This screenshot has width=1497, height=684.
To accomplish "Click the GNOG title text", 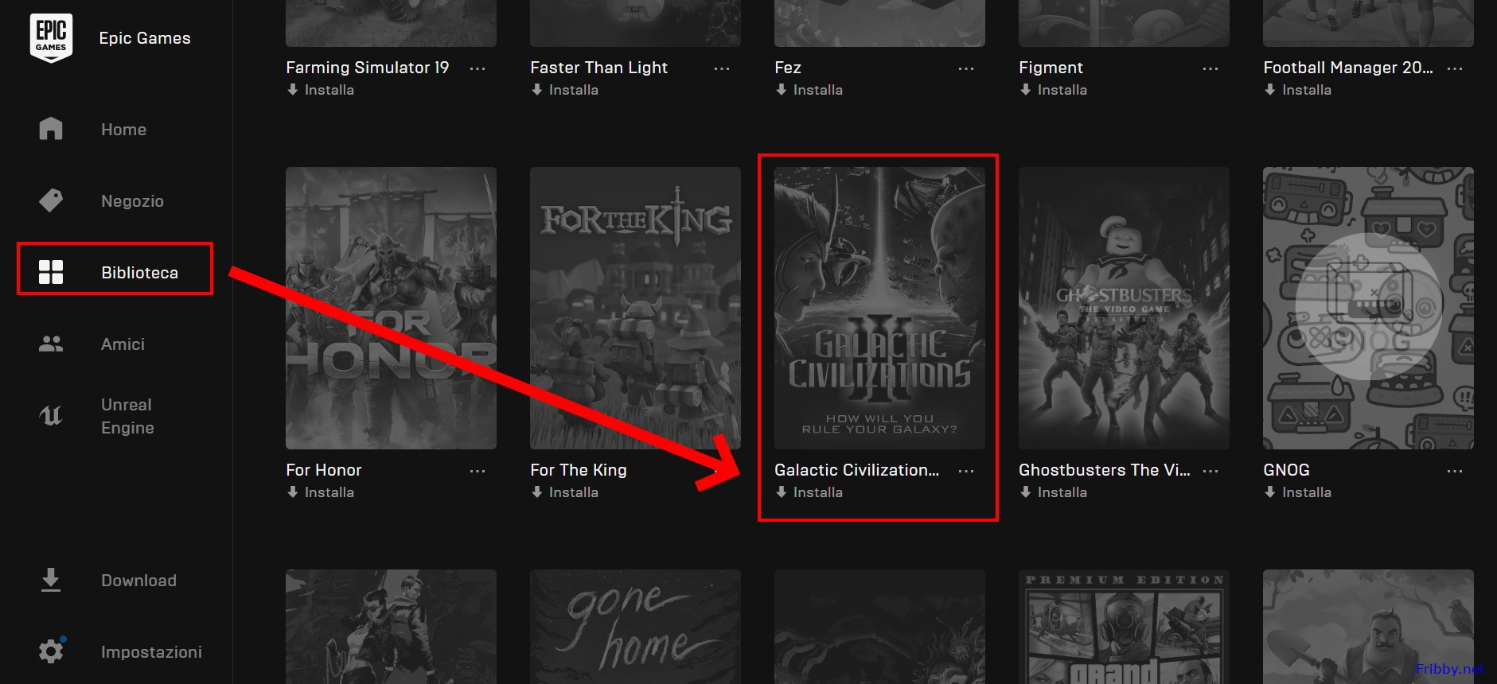I will pyautogui.click(x=1286, y=470).
